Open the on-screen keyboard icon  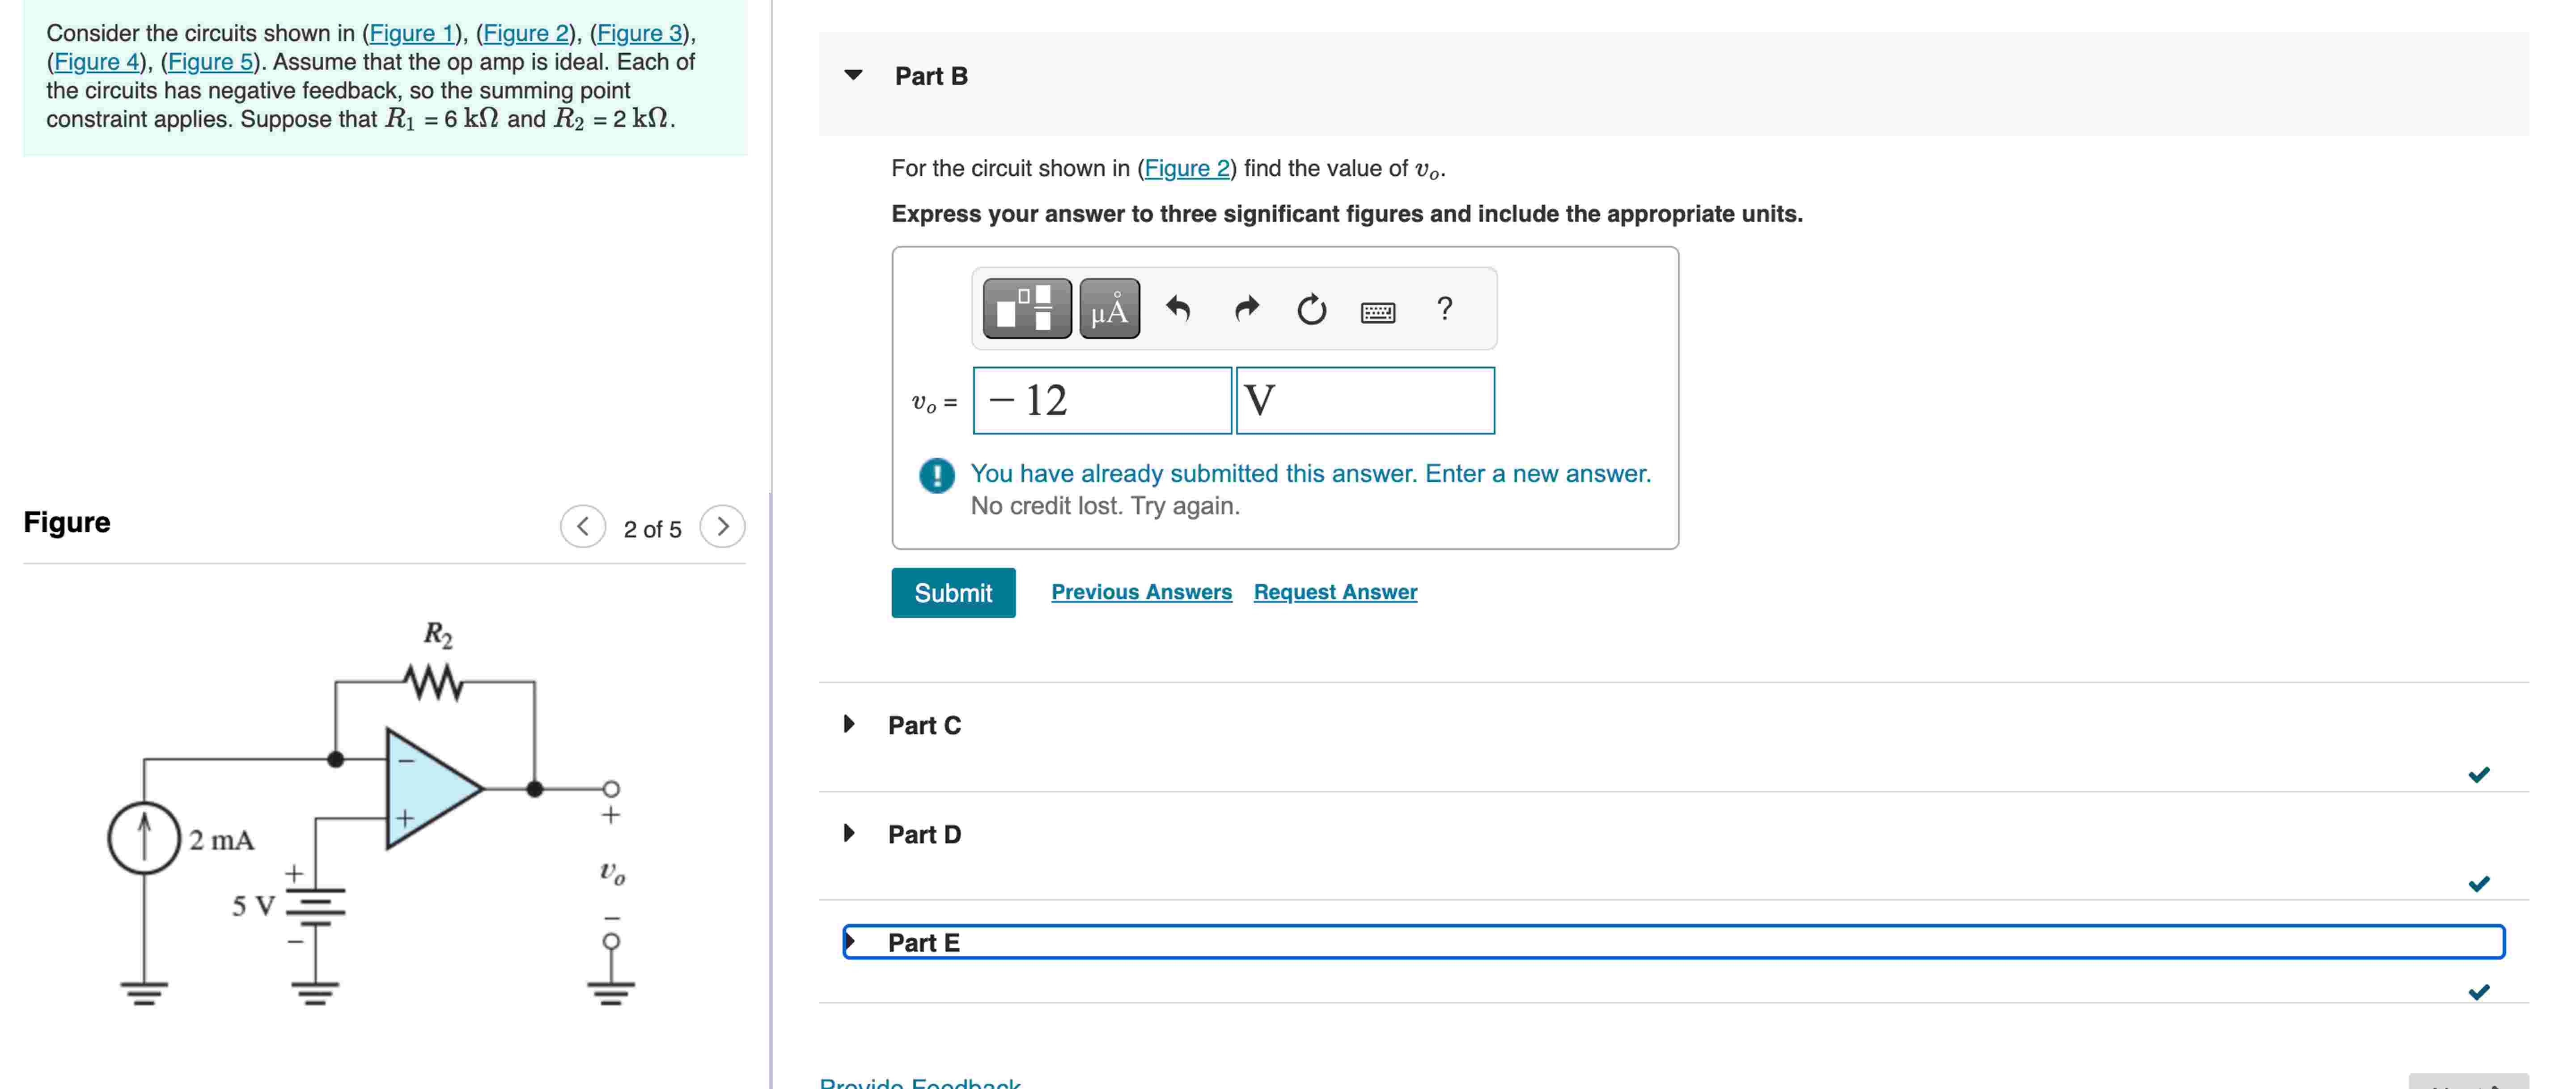(x=1378, y=312)
